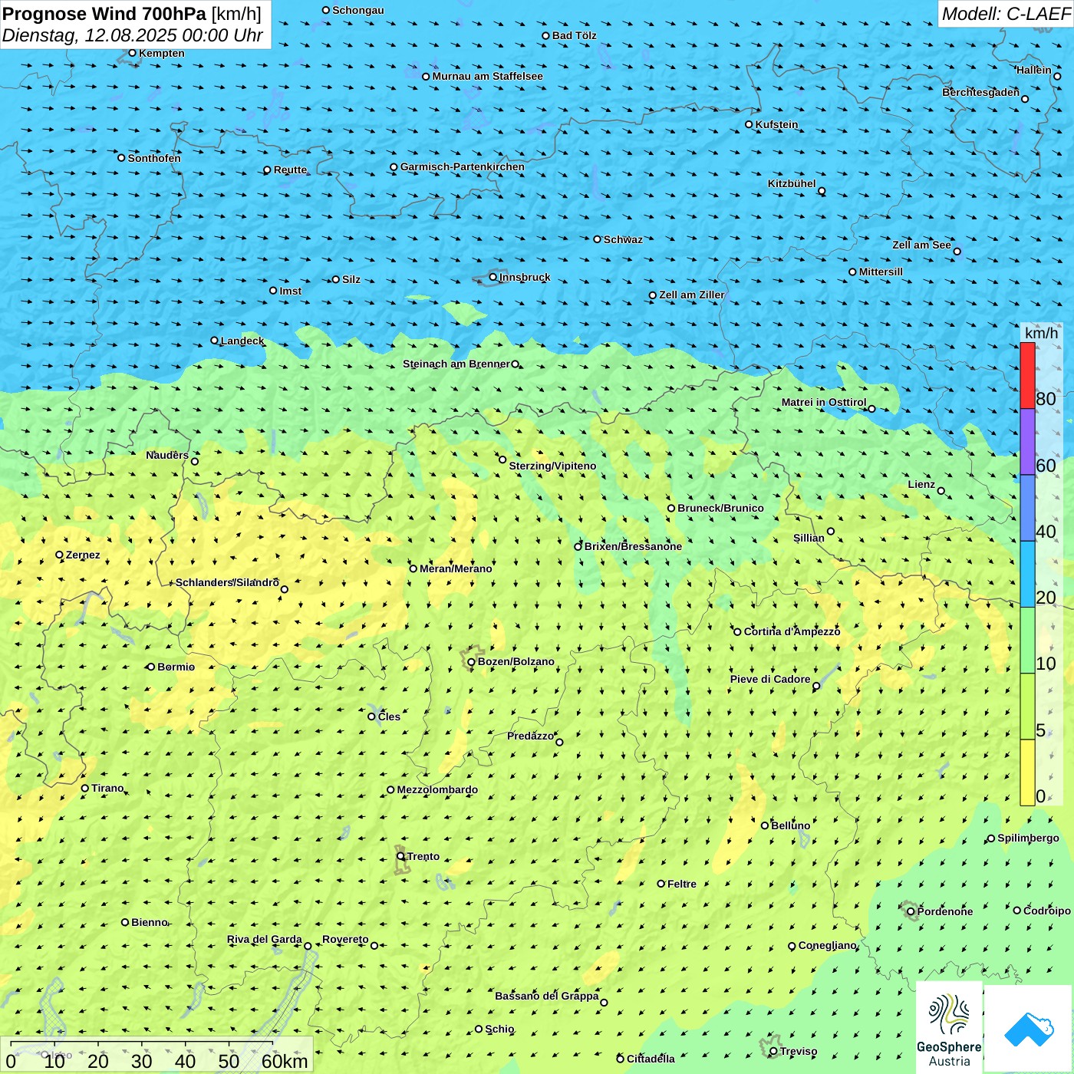Viewport: 1074px width, 1074px height.
Task: Click the 'Bruneck/Brunico' label
Action: pos(721,508)
